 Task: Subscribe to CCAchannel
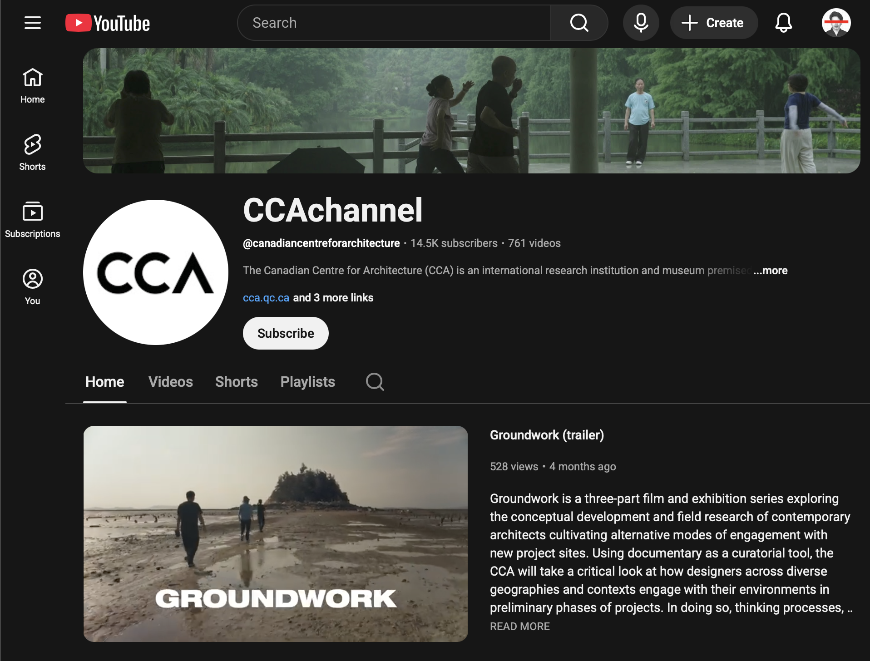click(x=286, y=333)
